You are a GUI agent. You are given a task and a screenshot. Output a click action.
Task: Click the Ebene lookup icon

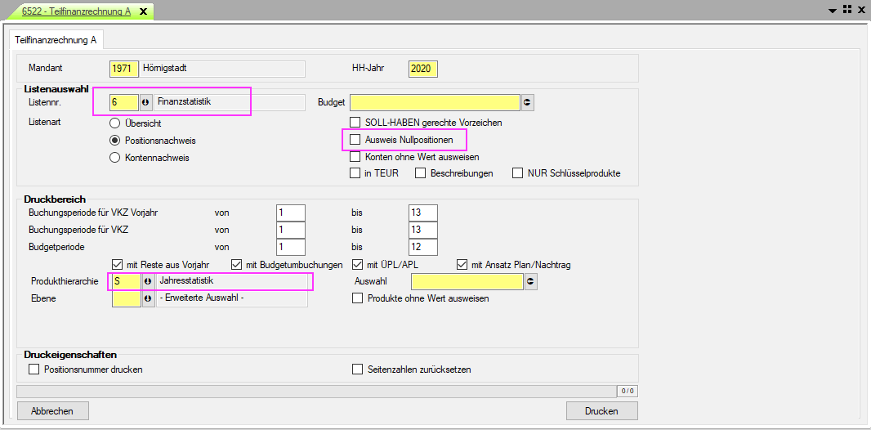click(x=147, y=299)
